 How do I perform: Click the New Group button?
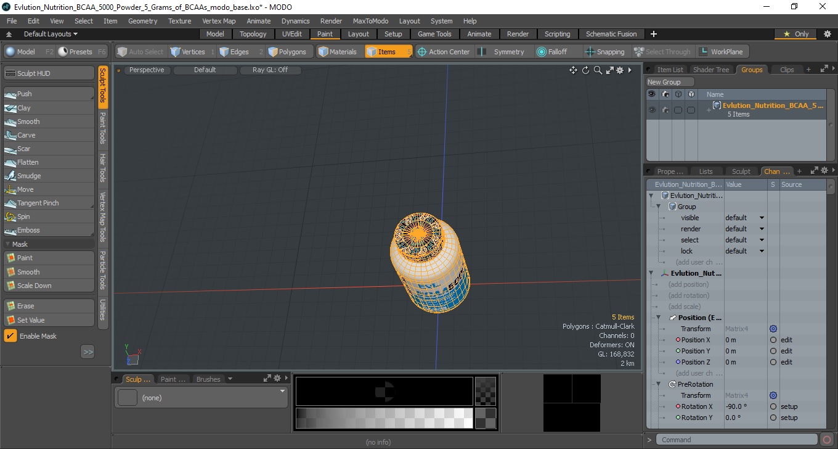pyautogui.click(x=670, y=82)
